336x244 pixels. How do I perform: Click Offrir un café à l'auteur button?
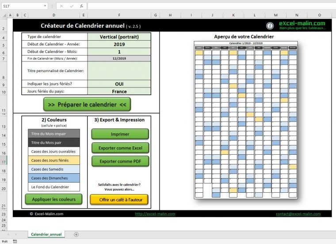[119, 200]
